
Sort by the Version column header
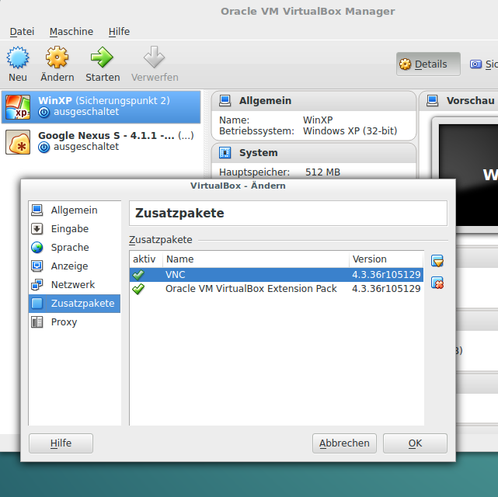(386, 259)
